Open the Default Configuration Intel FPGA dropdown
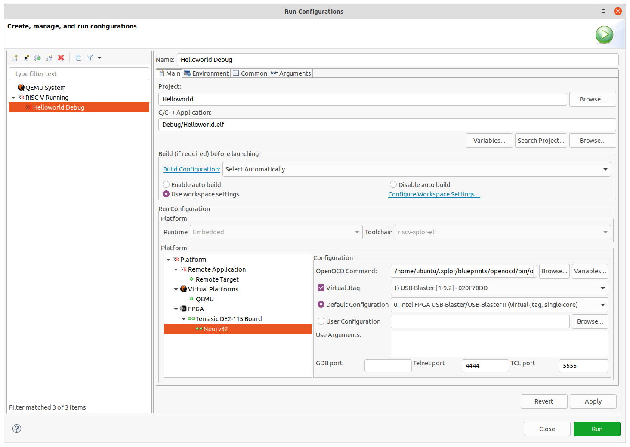Screen dimensions: 630x447 [x=500, y=305]
